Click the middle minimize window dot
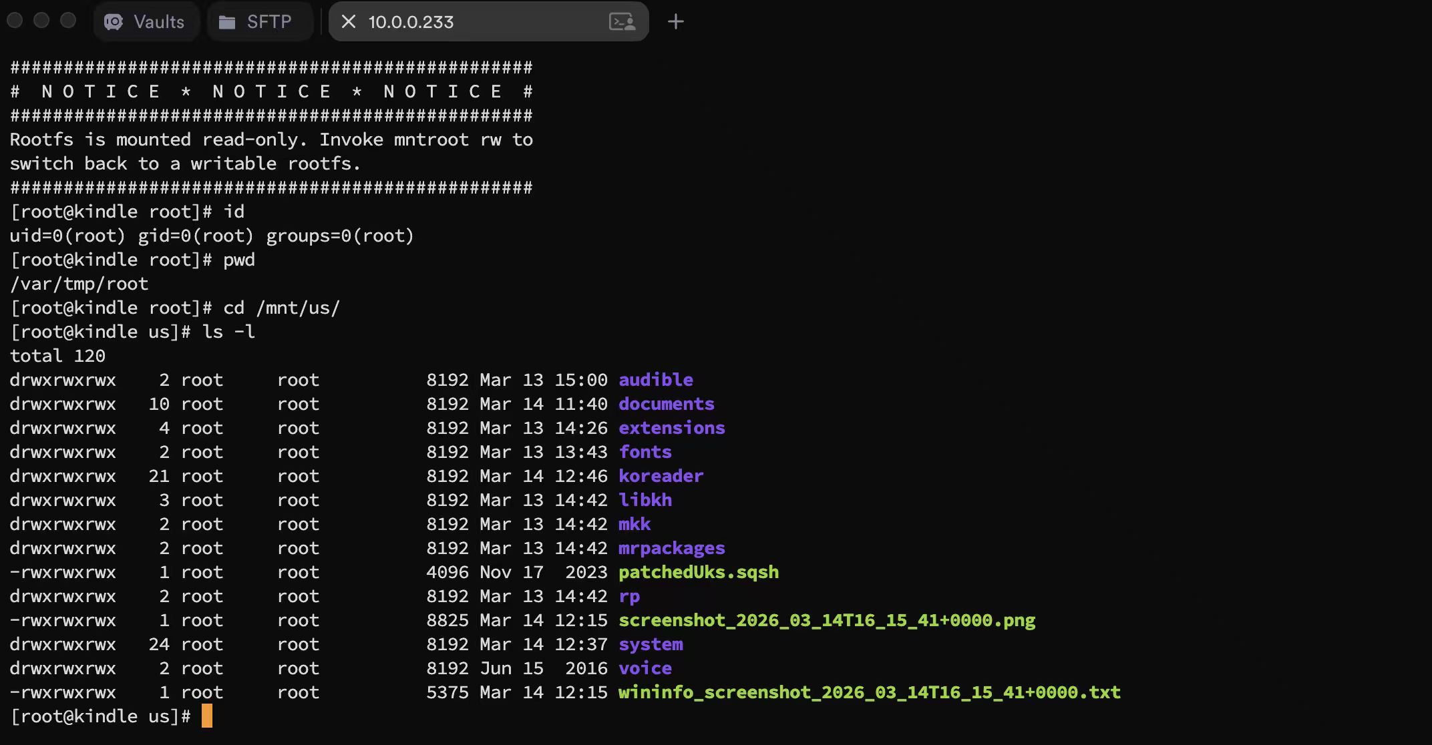This screenshot has width=1432, height=745. (x=41, y=20)
